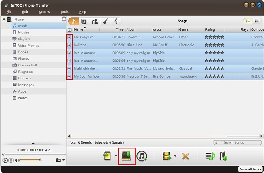Click the orange X delete icon
The height and width of the screenshot is (173, 264).
pos(185,156)
